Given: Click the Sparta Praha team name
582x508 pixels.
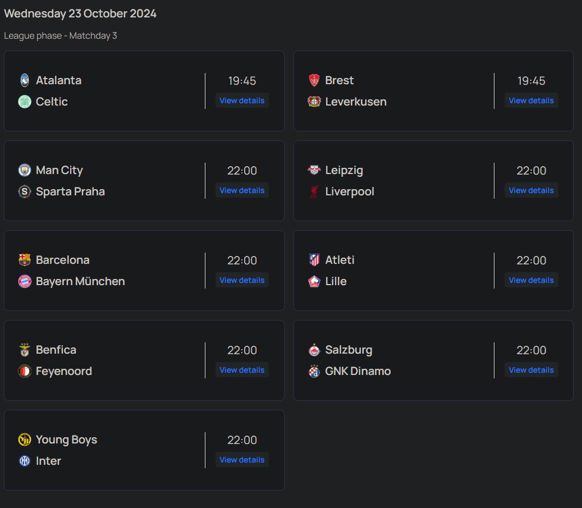Looking at the screenshot, I should click(70, 191).
